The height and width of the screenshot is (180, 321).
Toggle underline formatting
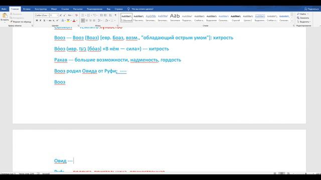point(44,20)
